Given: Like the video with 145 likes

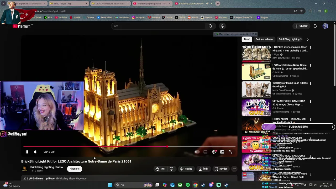Looking at the screenshot, I should tap(160, 169).
